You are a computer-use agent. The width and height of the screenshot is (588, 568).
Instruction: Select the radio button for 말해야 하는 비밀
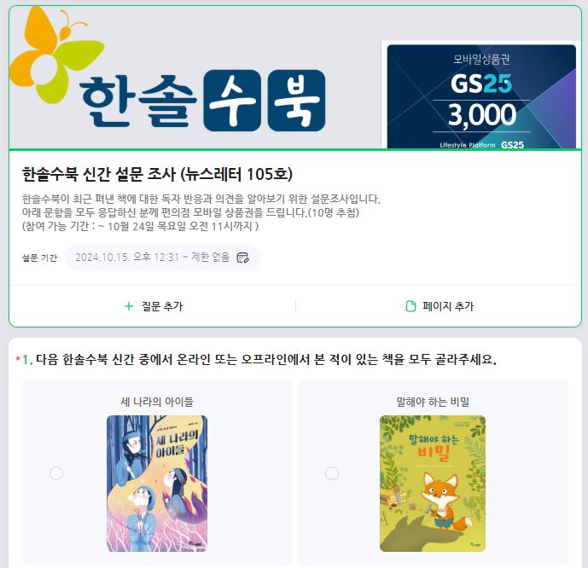point(332,473)
